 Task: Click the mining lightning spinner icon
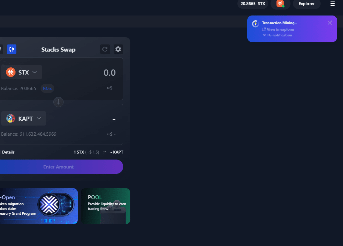coord(255,24)
